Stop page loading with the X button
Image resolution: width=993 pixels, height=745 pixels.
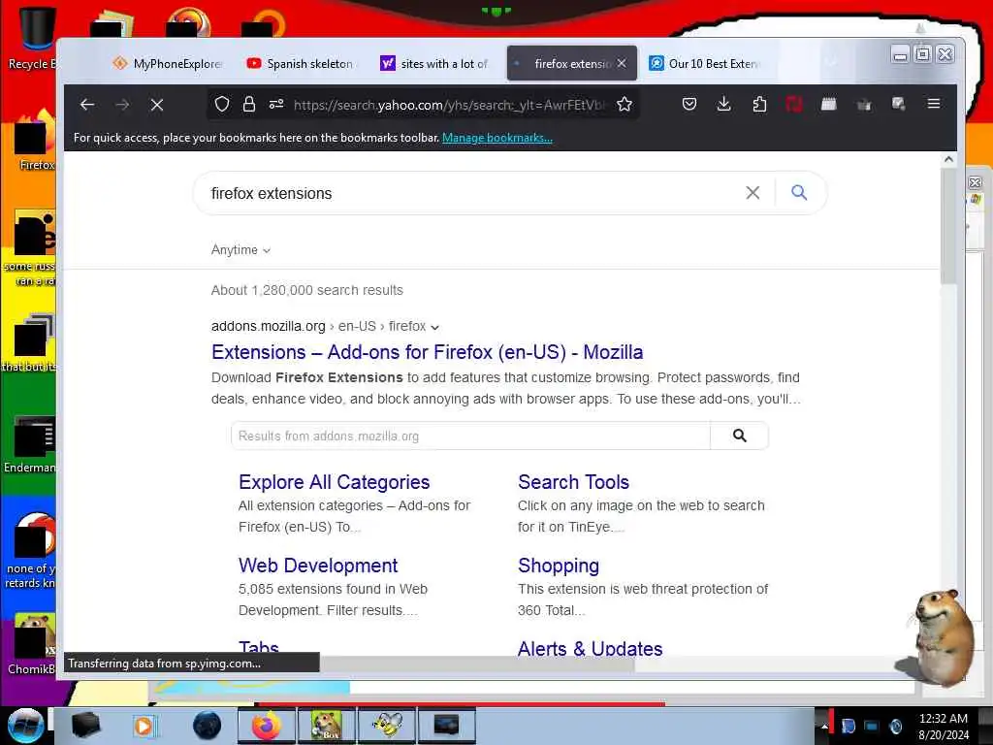(x=157, y=105)
